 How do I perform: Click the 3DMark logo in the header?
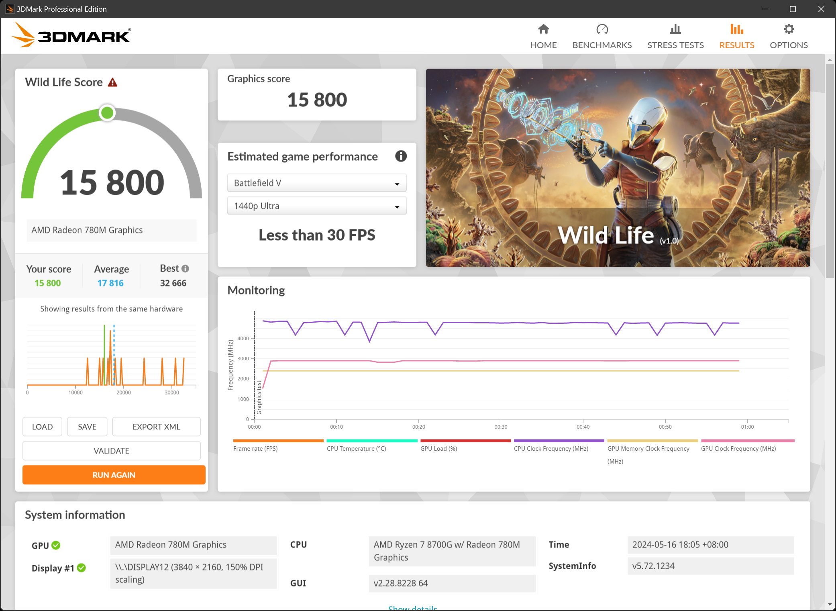(71, 35)
